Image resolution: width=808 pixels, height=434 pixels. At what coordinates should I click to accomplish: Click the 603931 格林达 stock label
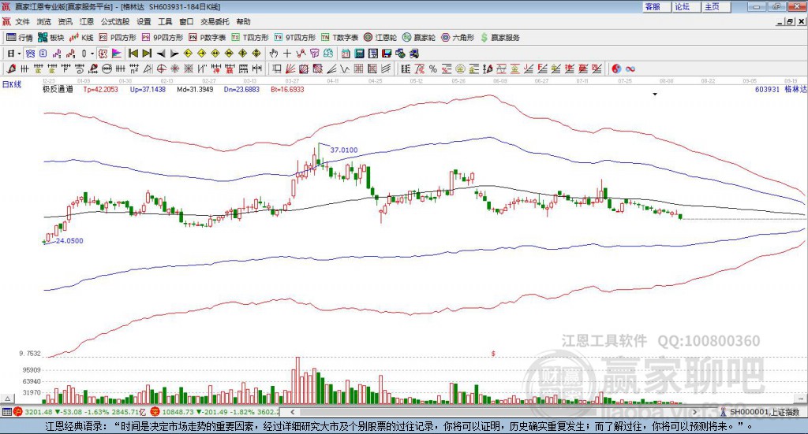pyautogui.click(x=780, y=89)
